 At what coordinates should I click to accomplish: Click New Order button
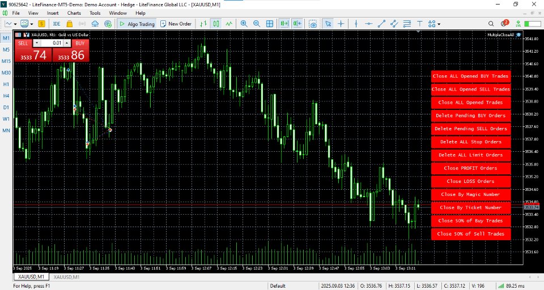(x=176, y=24)
